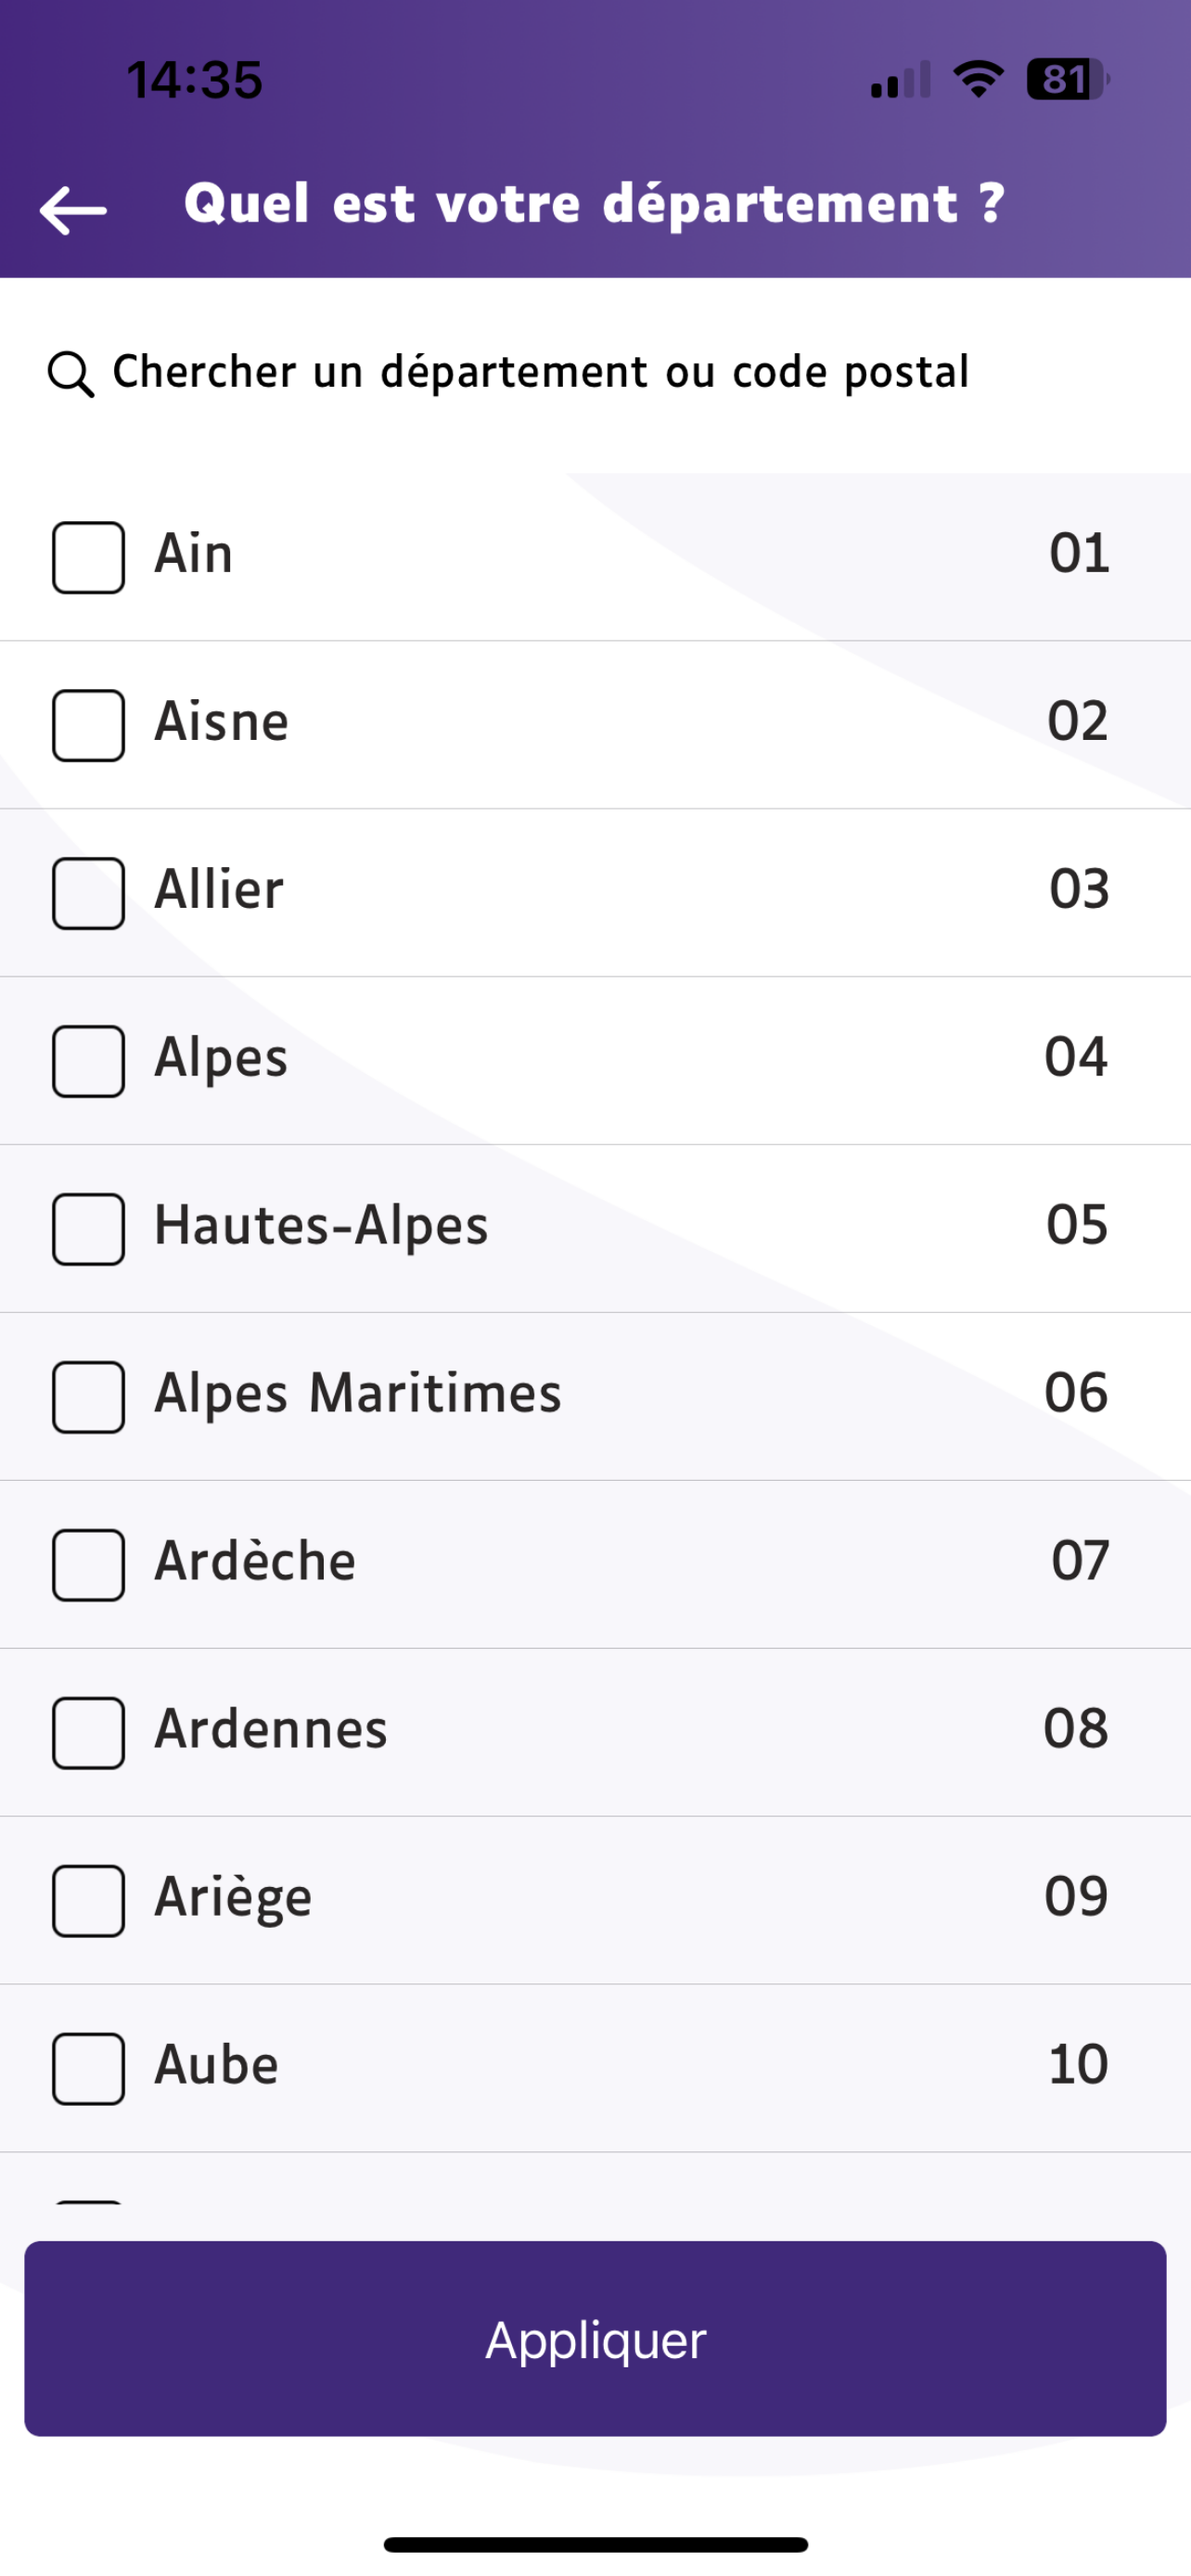Select the Ardennes checkbox
The height and width of the screenshot is (2576, 1191).
tap(89, 1733)
